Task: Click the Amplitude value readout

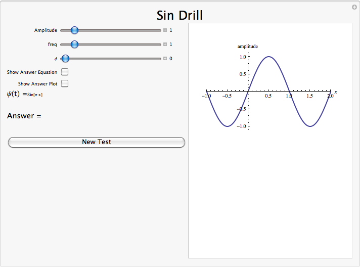Action: pyautogui.click(x=171, y=30)
